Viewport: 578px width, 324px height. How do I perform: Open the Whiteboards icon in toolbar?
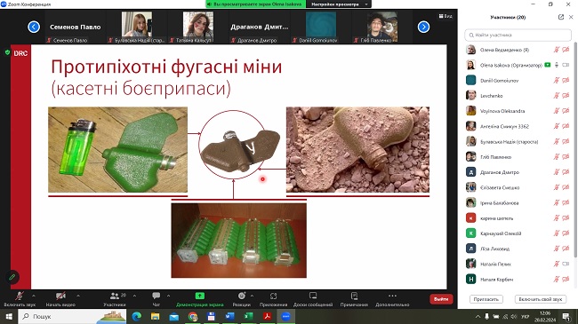click(313, 296)
